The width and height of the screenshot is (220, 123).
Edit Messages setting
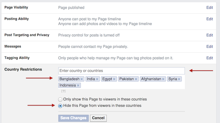point(210,46)
